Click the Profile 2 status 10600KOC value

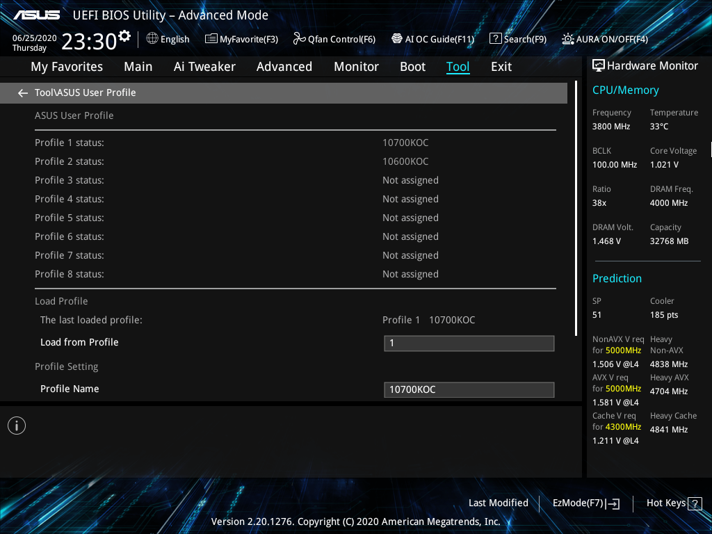click(x=405, y=161)
